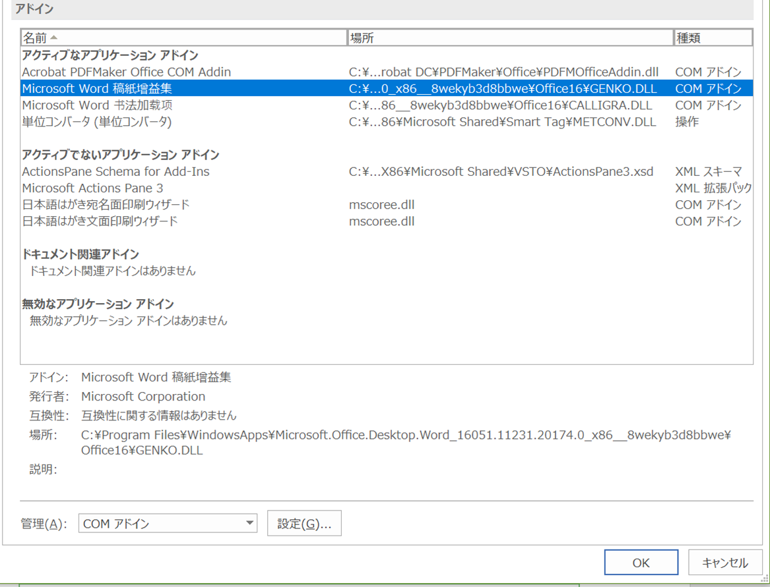
Task: Click the 場所 column header
Action: [511, 38]
